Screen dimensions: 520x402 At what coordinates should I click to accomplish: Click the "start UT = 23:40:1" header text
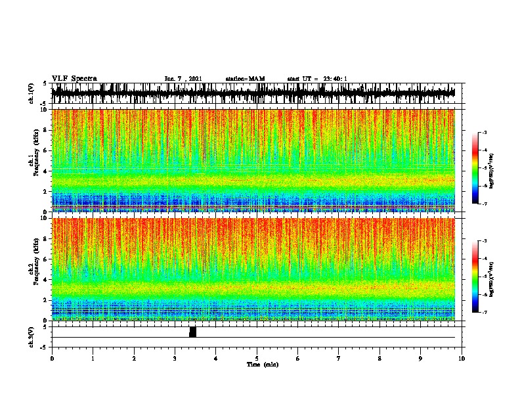pyautogui.click(x=317, y=79)
